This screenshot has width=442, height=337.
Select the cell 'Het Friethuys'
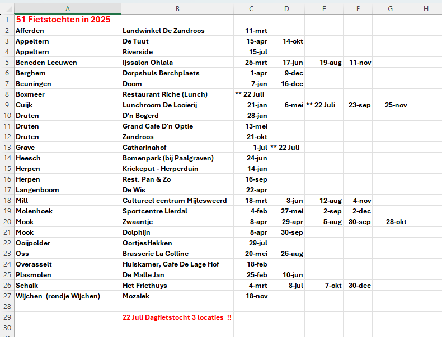[177, 286]
